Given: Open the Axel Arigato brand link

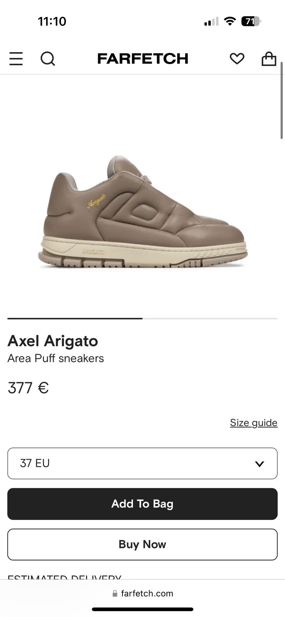Looking at the screenshot, I should pos(53,341).
